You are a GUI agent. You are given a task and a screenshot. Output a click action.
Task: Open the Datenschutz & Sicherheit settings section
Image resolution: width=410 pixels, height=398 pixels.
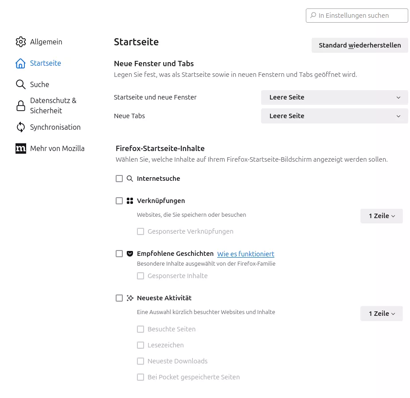pyautogui.click(x=53, y=106)
